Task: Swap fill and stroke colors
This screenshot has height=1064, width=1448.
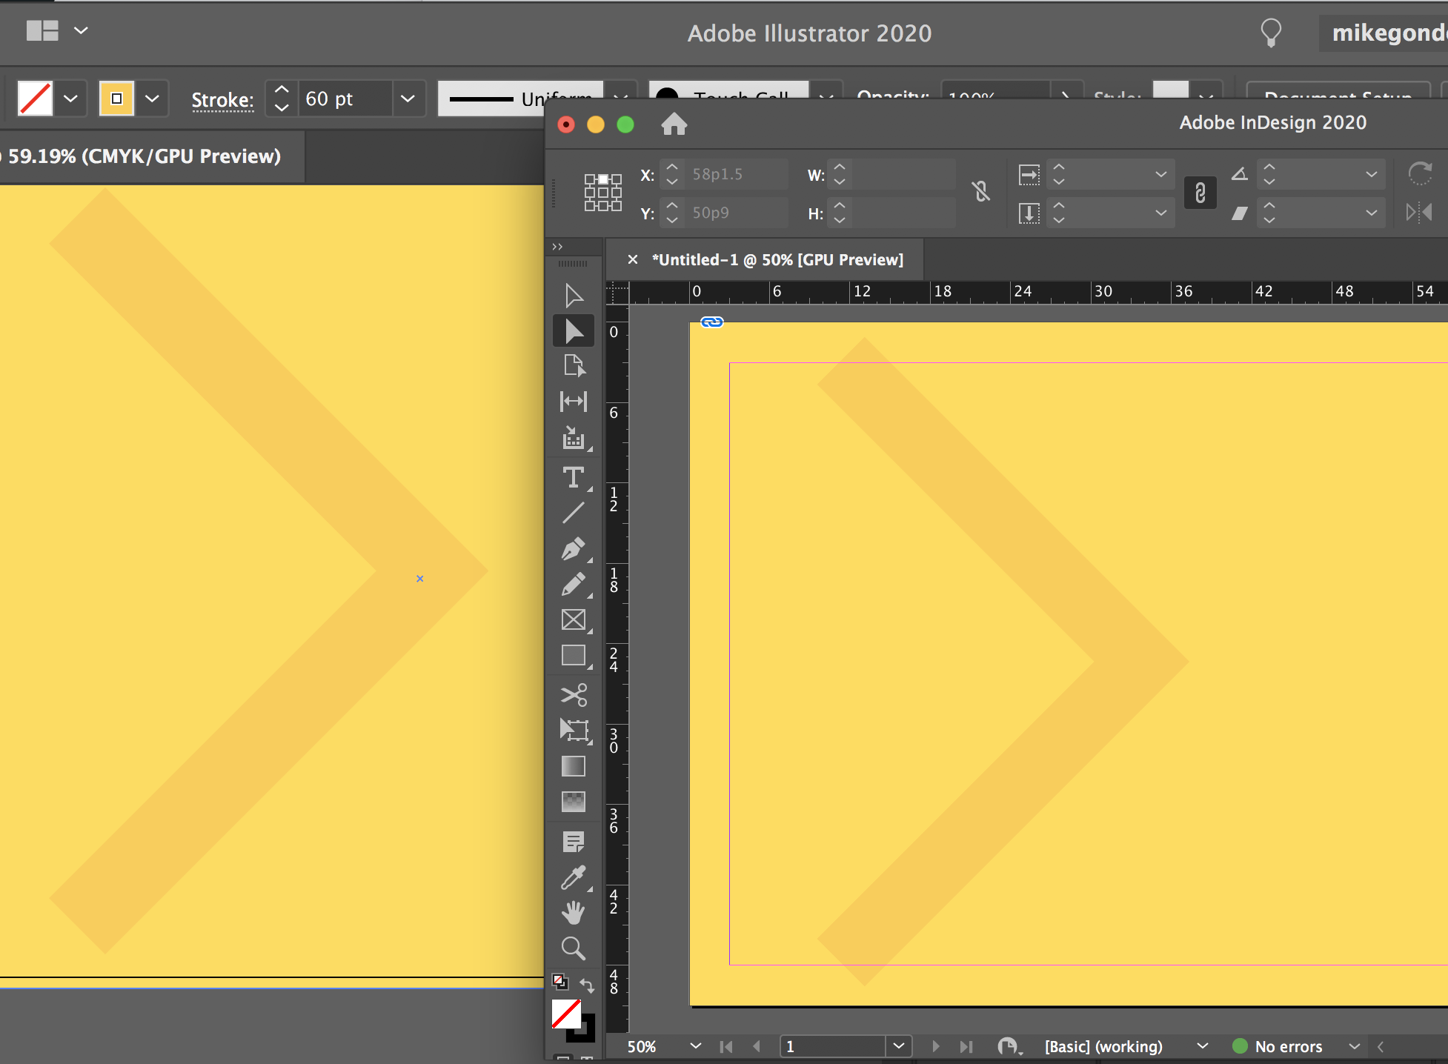Action: coord(587,985)
